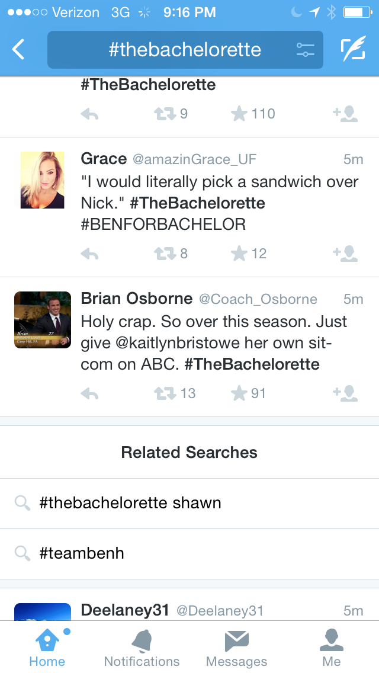Tap the back arrow in header
Screen dimensions: 379x673
[x=19, y=50]
